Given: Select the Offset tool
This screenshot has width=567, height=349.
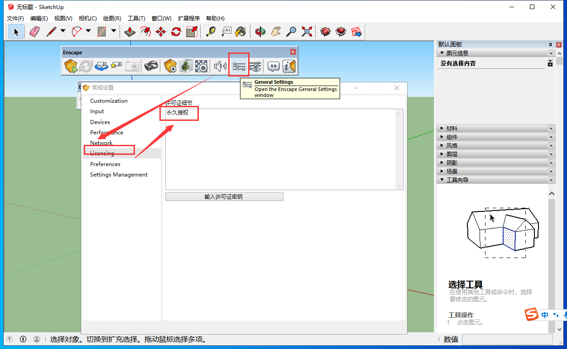Looking at the screenshot, I should point(145,32).
